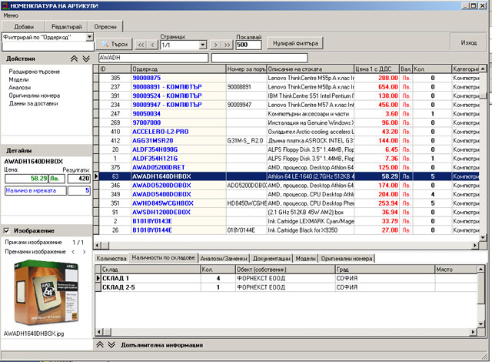The image size is (492, 362).
Task: Toggle the Изображение checkbox
Action: coord(6,230)
